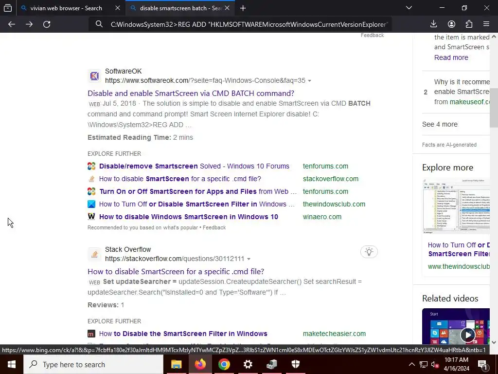Click the thewindowsclub.com domain text

pyautogui.click(x=334, y=204)
